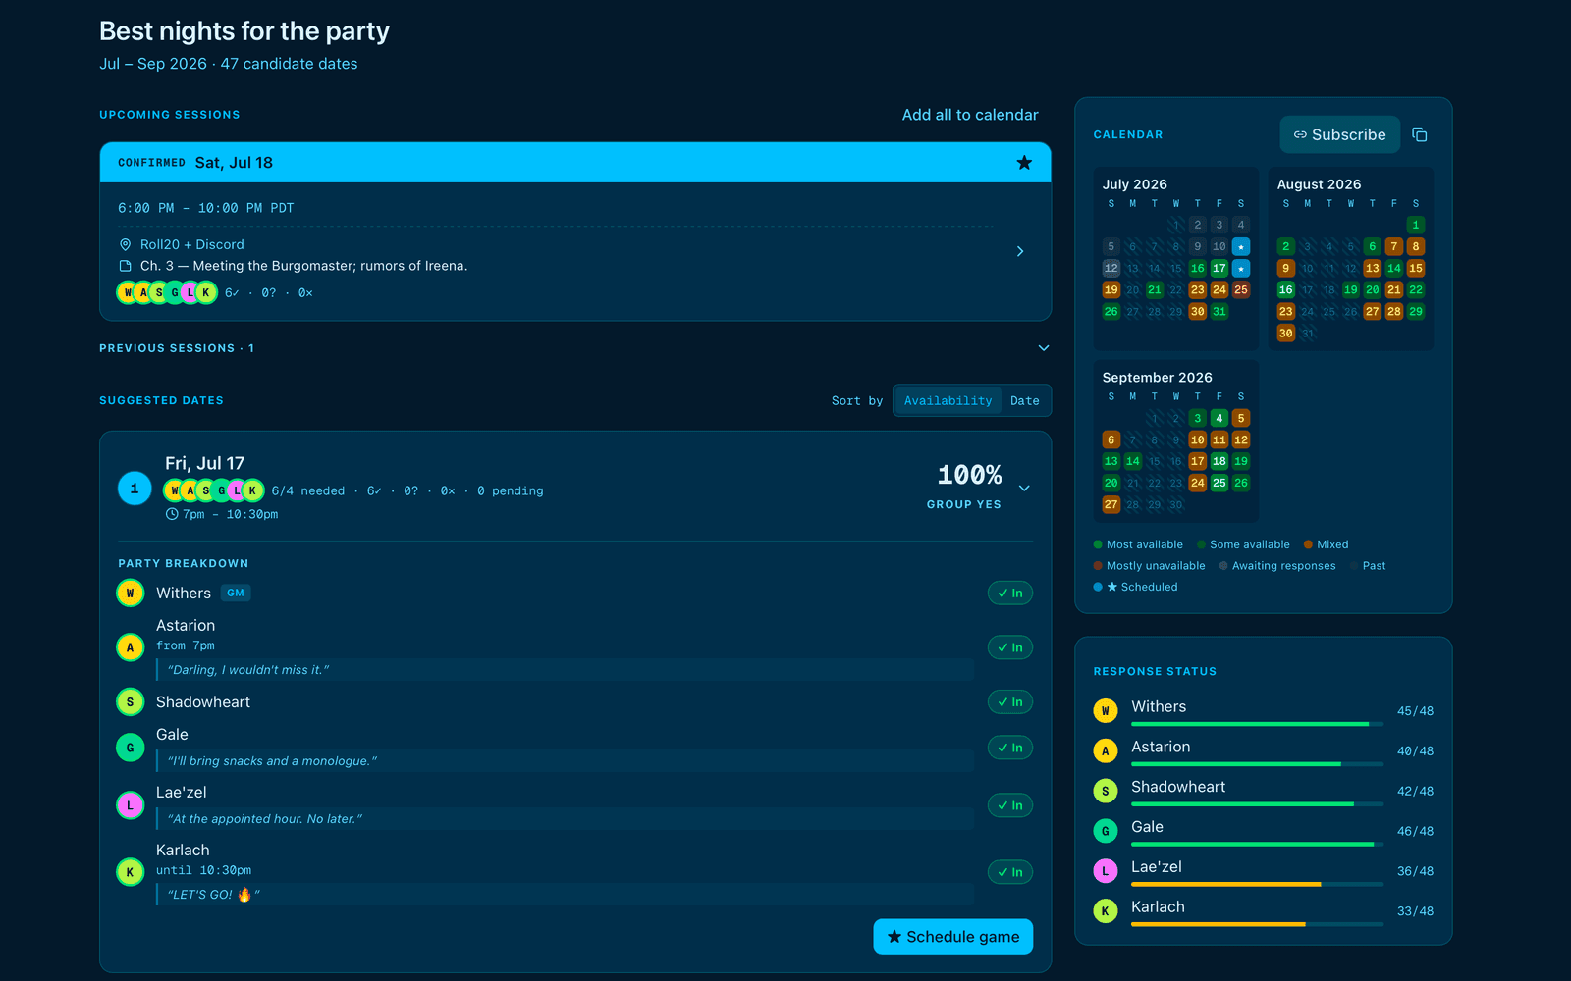Click Lae'zel's avatar in Response Status
Screen dimensions: 1571x981
[x=1106, y=871]
